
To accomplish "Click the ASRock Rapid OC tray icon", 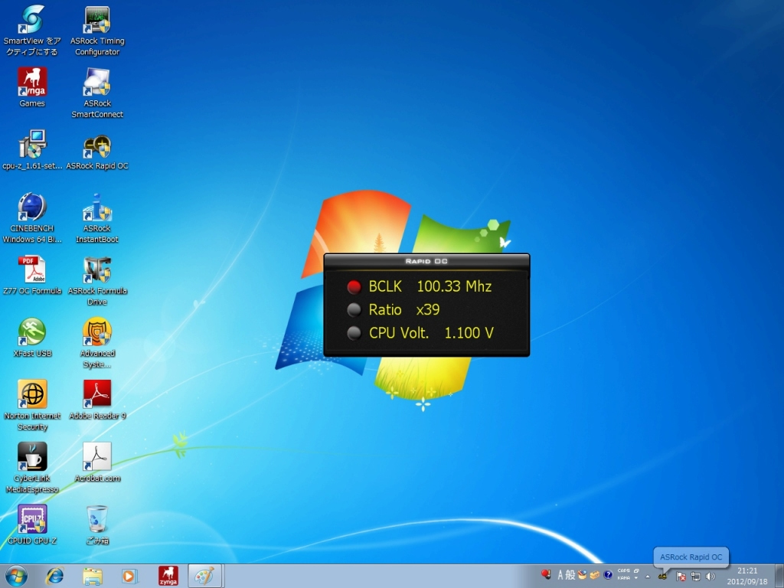I will 662,577.
